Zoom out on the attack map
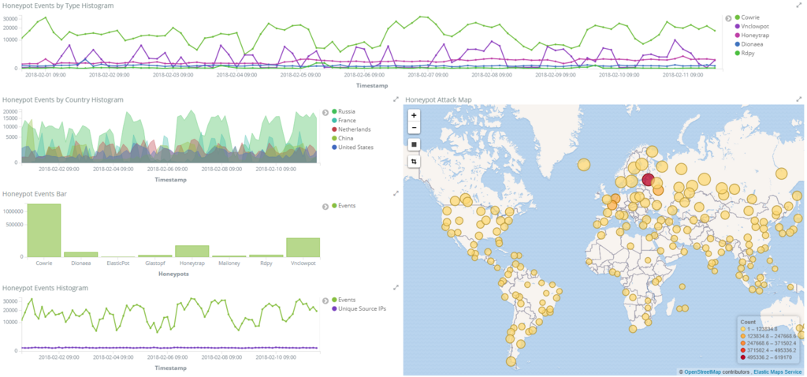 pyautogui.click(x=414, y=128)
